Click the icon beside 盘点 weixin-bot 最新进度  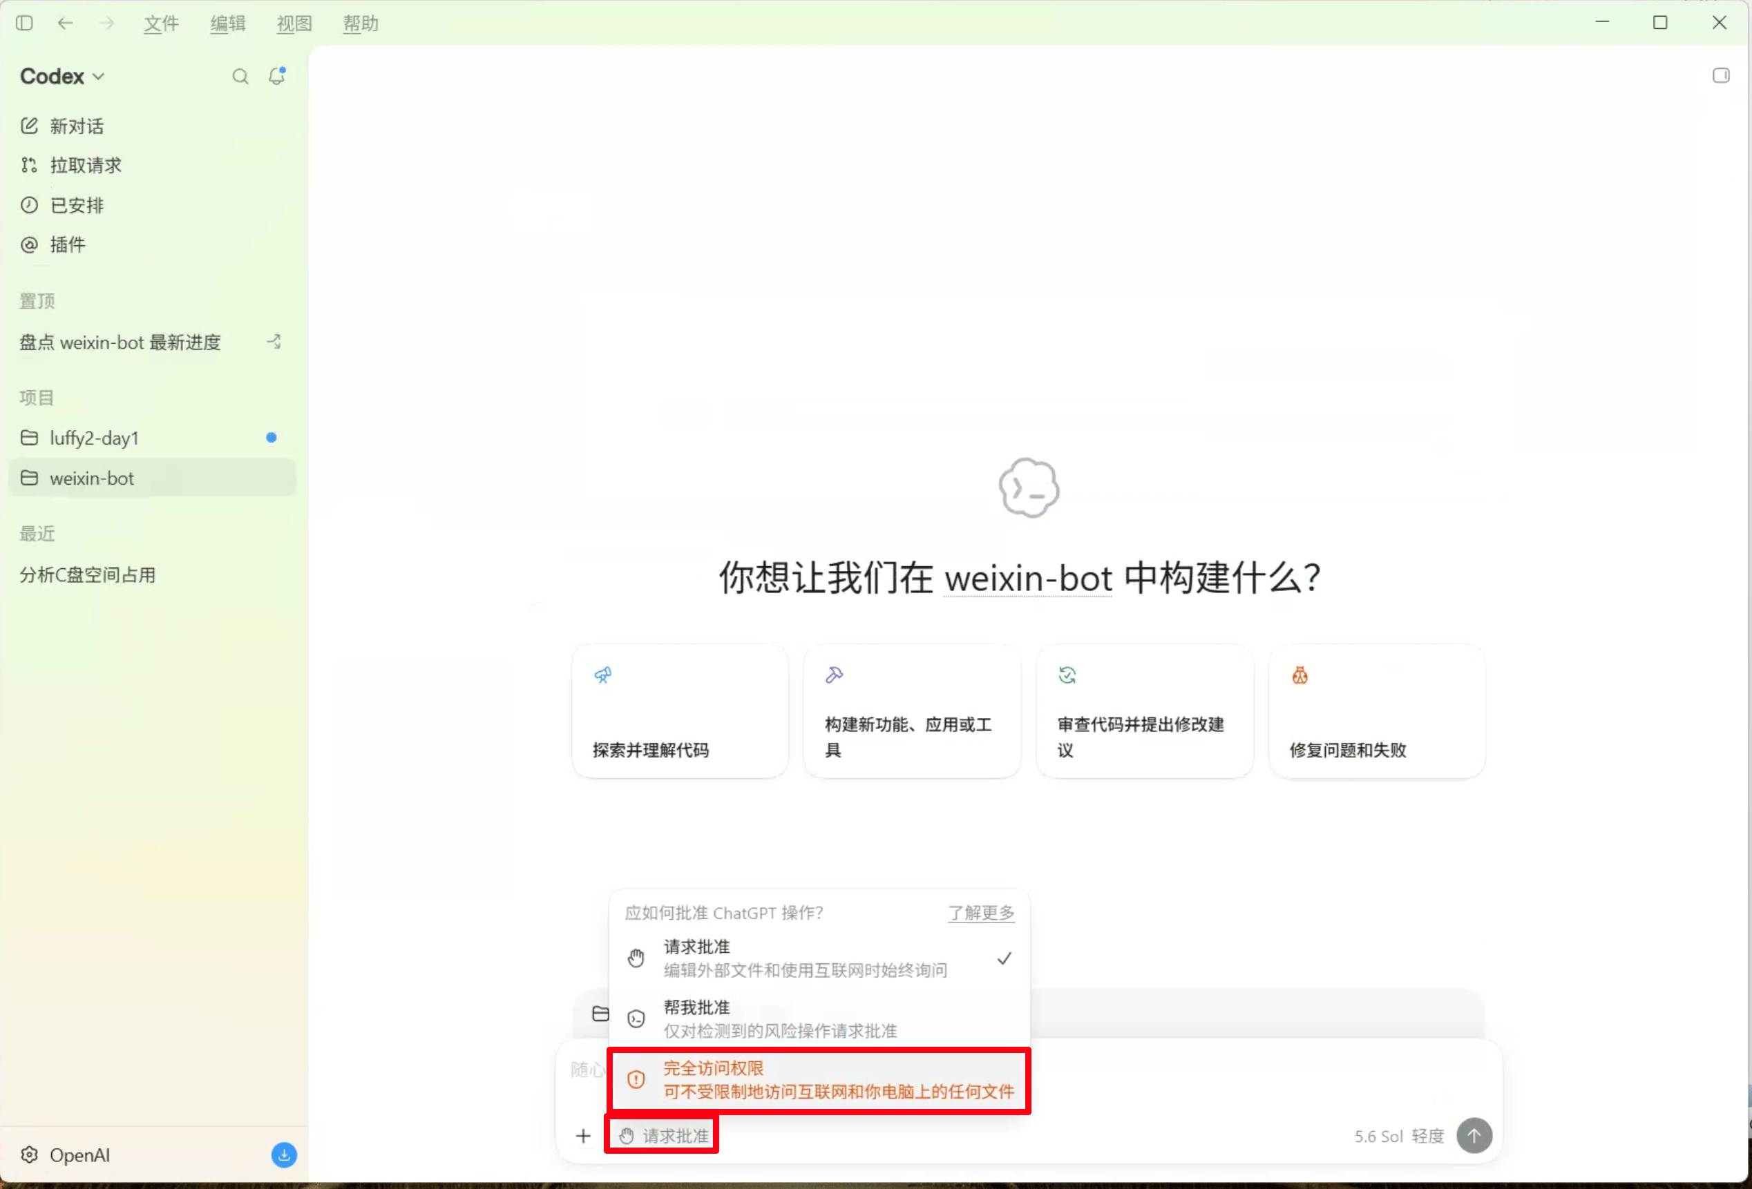tap(274, 342)
